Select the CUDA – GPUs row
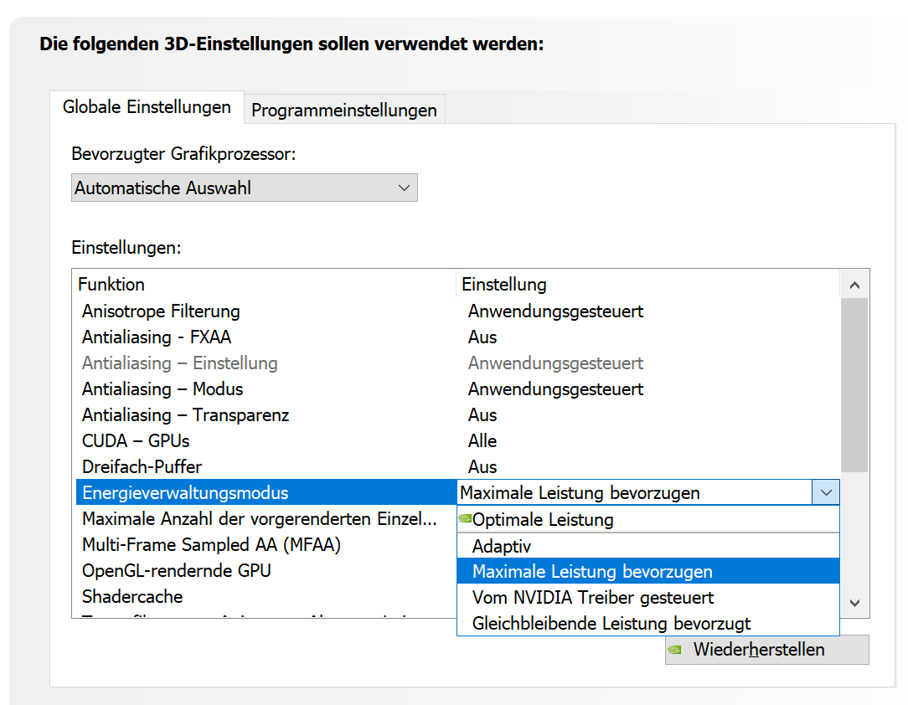 point(457,441)
